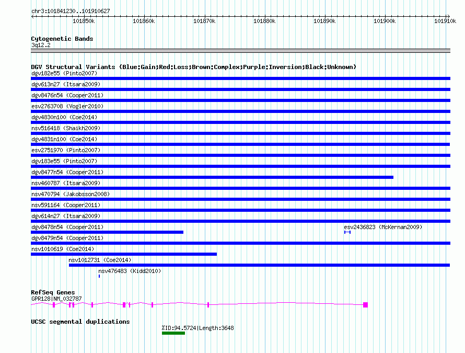Open the dgv8477n54 (Cooper2011) label
Image resolution: width=465 pixels, height=353 pixels.
click(67, 172)
